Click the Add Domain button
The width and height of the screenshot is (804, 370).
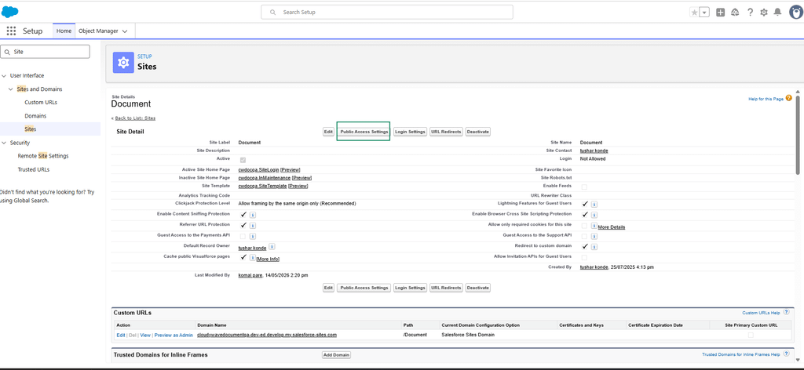(x=336, y=354)
